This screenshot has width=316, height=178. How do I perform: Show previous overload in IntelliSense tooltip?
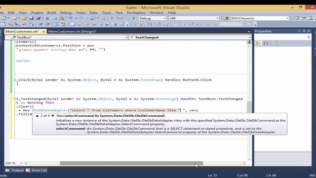click(x=38, y=116)
